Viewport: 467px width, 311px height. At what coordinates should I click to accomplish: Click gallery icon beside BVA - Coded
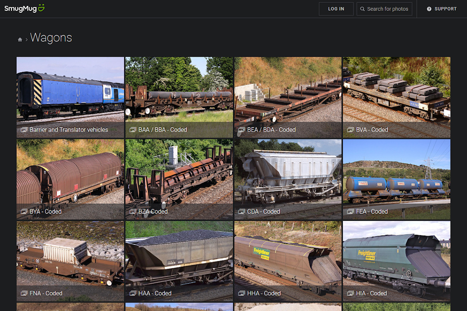point(350,130)
